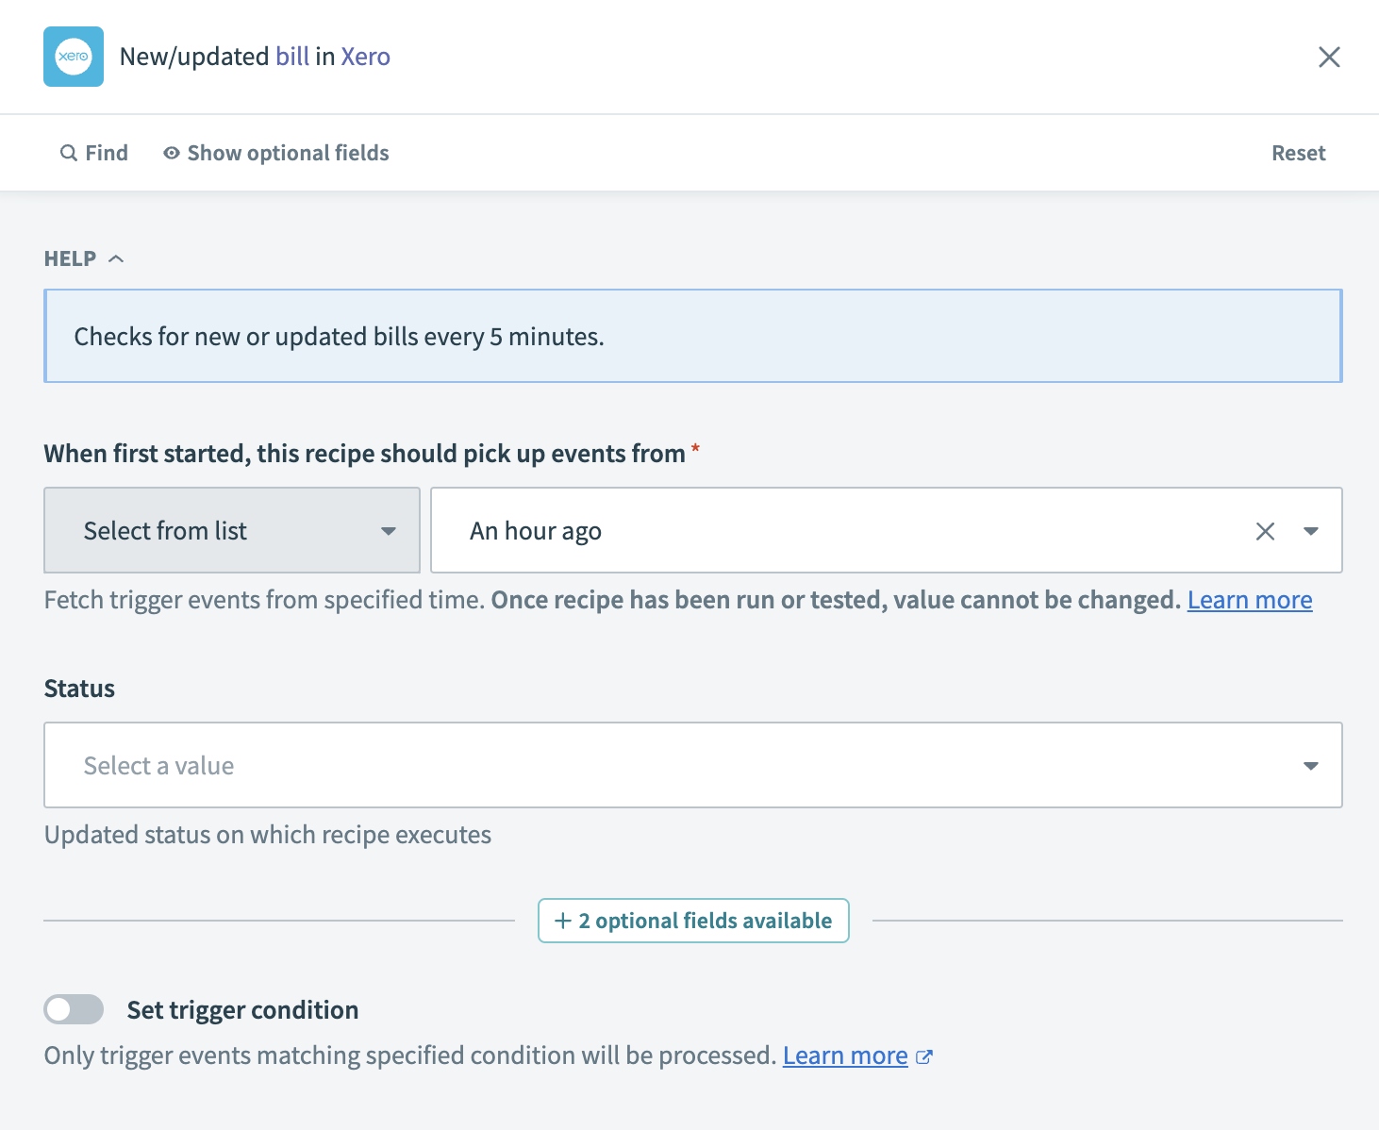Enable the Set trigger condition toggle
This screenshot has height=1130, width=1379.
[x=74, y=1009]
